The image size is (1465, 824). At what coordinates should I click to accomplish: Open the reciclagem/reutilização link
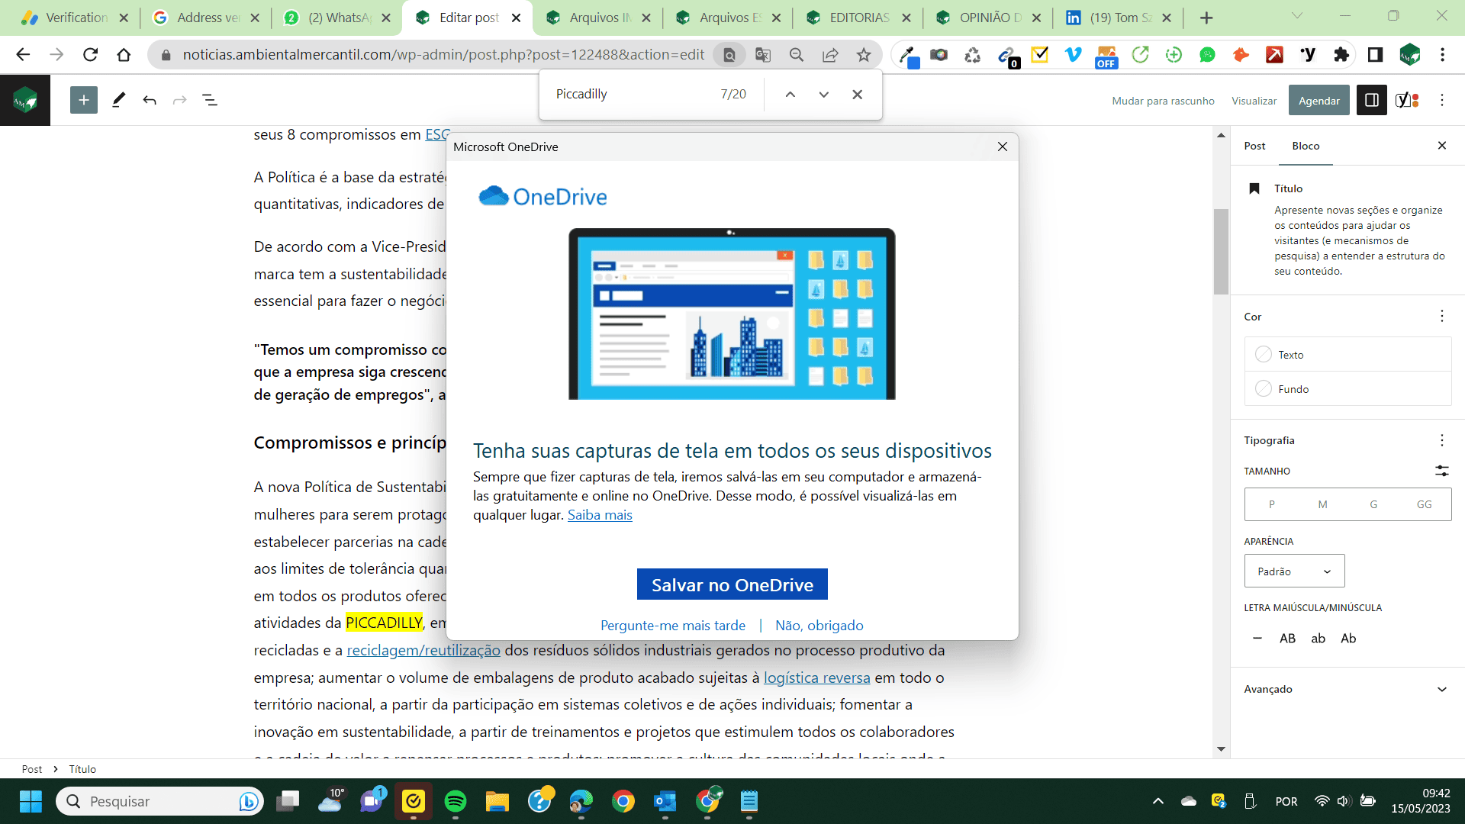(x=423, y=650)
